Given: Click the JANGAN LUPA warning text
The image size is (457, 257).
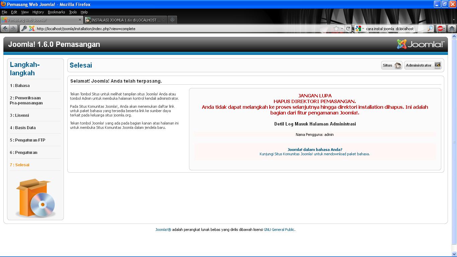Looking at the screenshot, I should point(315,96).
